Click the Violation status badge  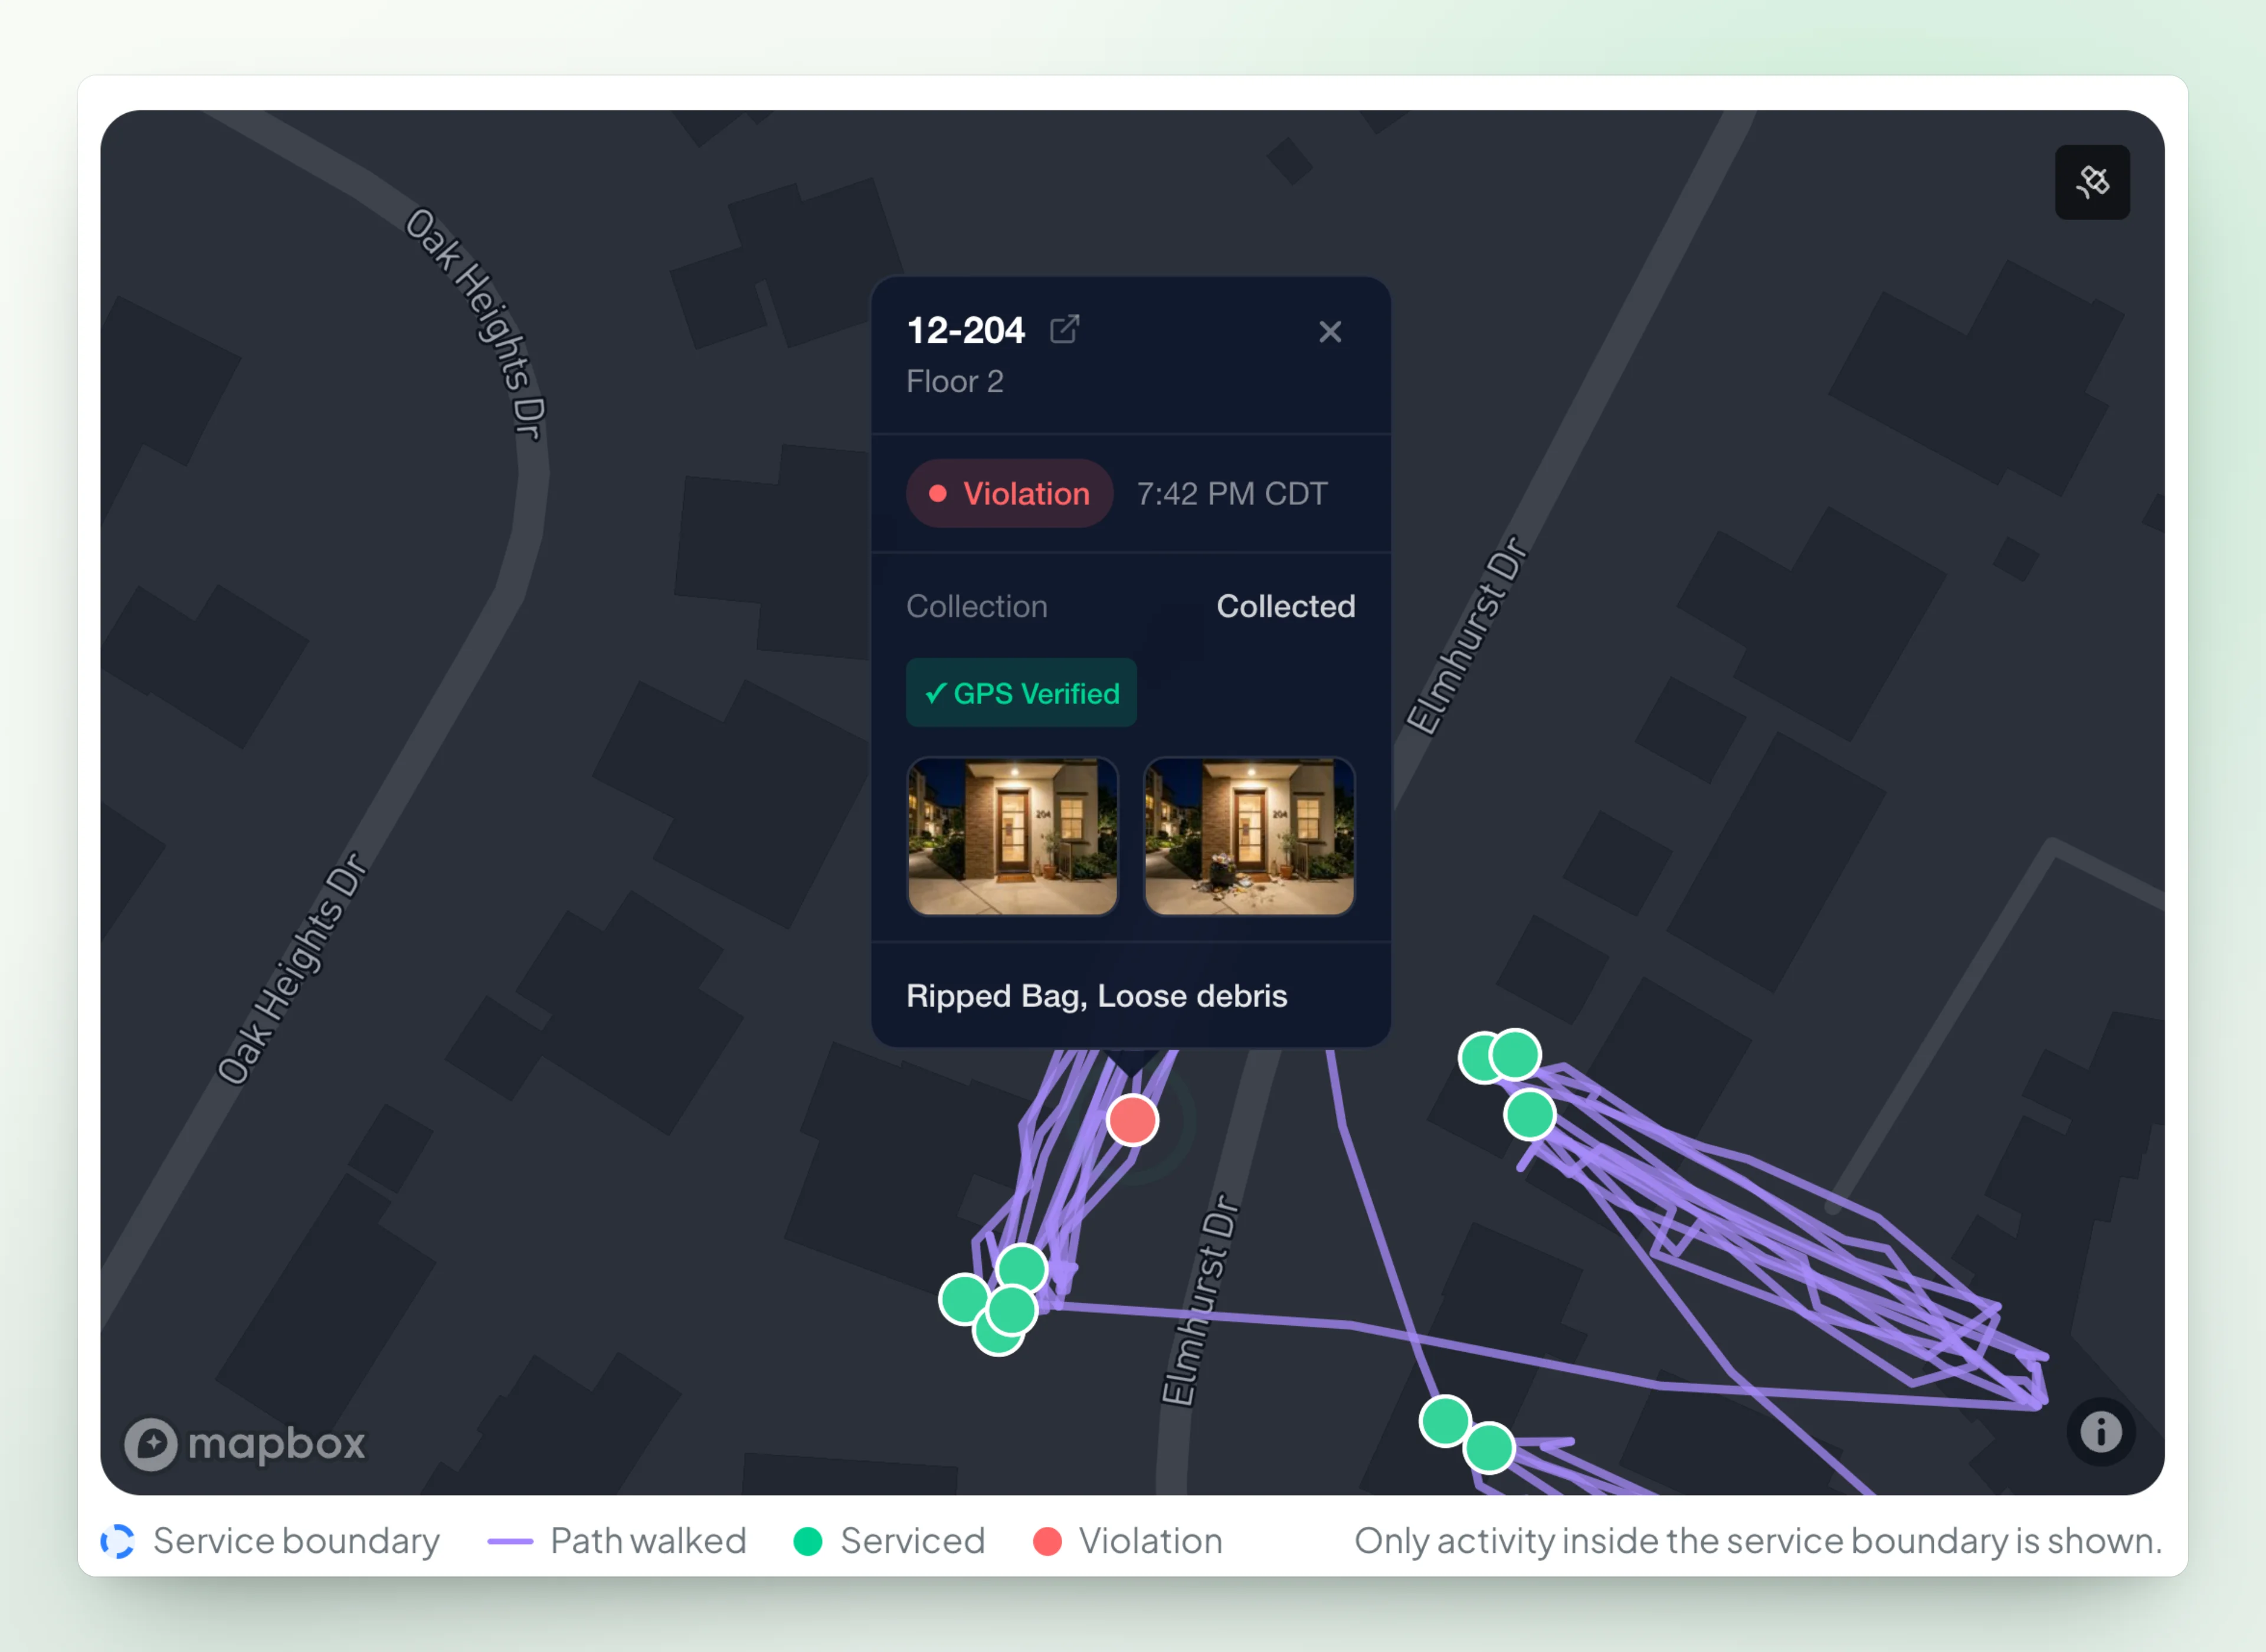(1009, 493)
